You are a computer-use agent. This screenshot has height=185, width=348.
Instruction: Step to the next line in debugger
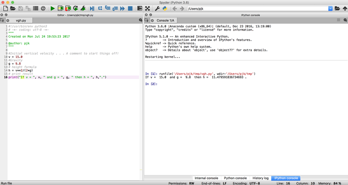pos(100,8)
